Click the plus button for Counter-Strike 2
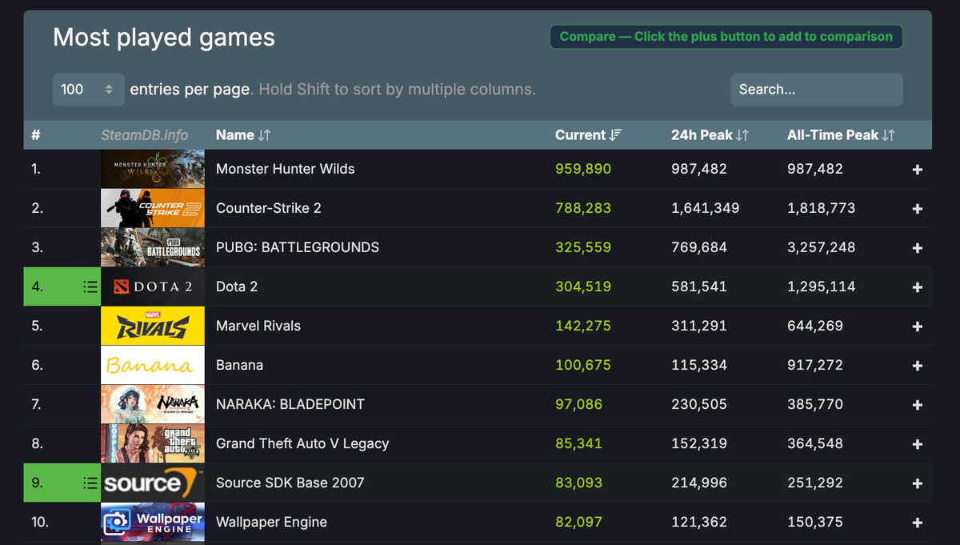 (x=917, y=209)
